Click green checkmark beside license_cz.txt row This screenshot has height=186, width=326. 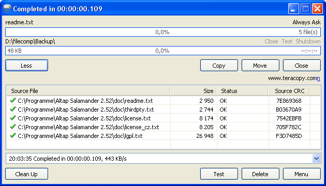click(13, 127)
